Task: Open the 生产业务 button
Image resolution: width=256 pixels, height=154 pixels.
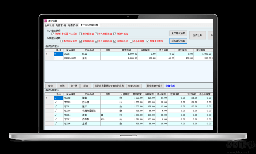Action: 197,35
